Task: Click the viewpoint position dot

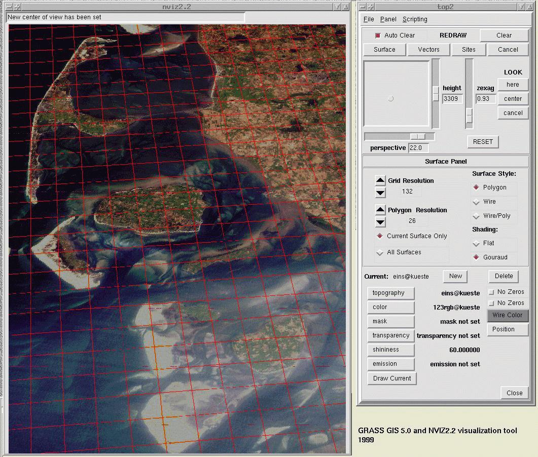Action: [390, 98]
